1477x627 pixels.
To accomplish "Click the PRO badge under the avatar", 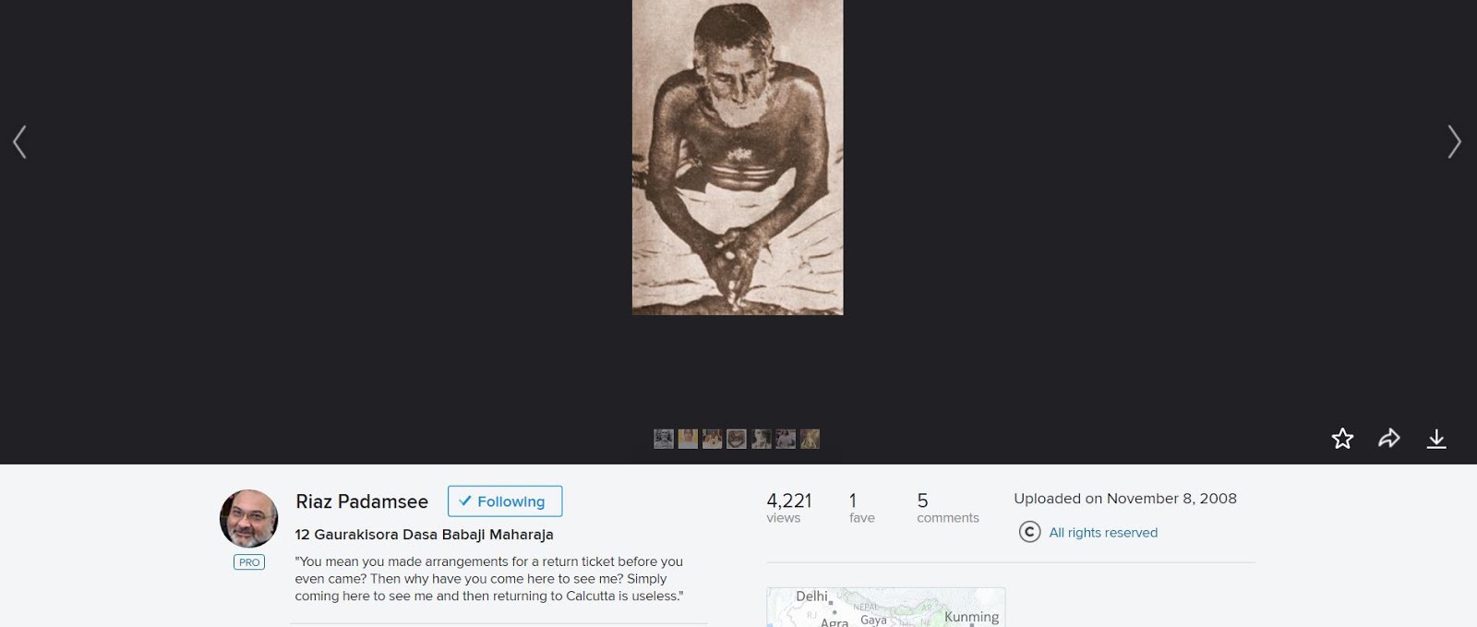I will click(248, 561).
